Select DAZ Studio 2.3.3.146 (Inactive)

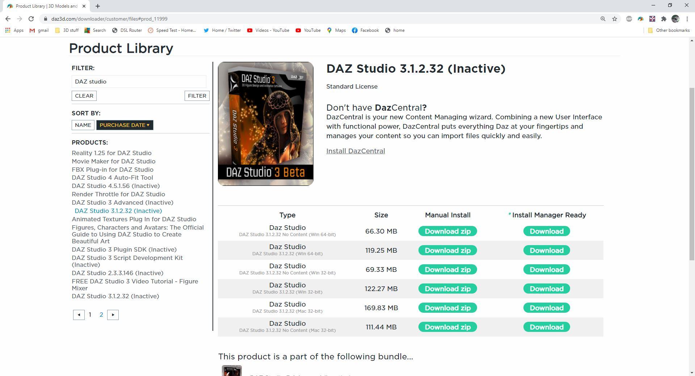click(118, 273)
